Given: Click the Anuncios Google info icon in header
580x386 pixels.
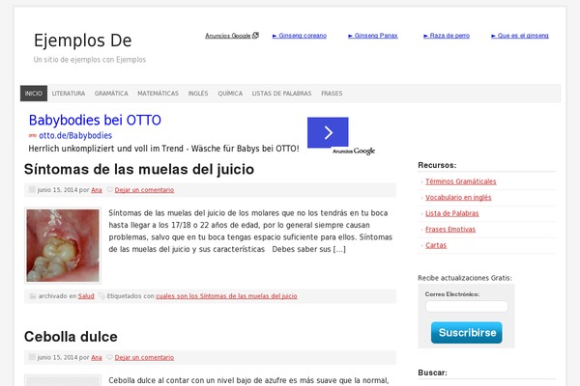Looking at the screenshot, I should [x=255, y=36].
